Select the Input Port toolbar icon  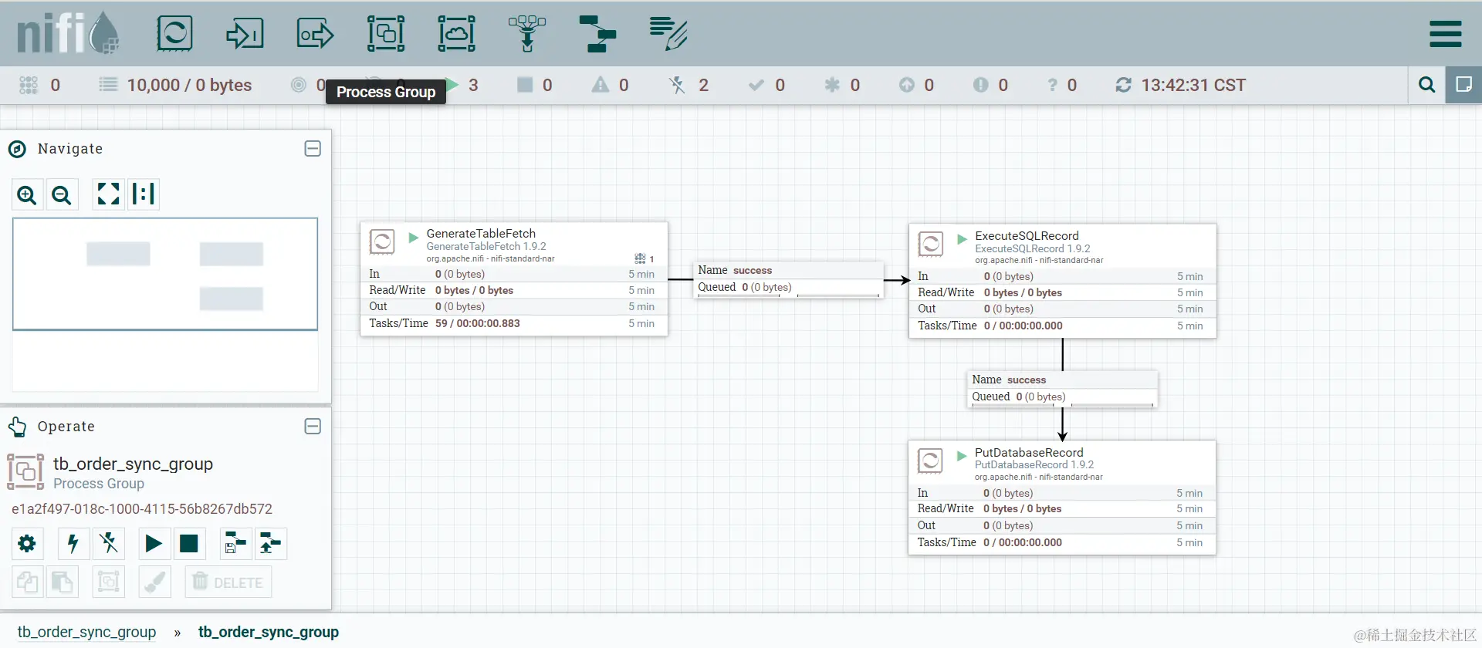click(x=245, y=34)
